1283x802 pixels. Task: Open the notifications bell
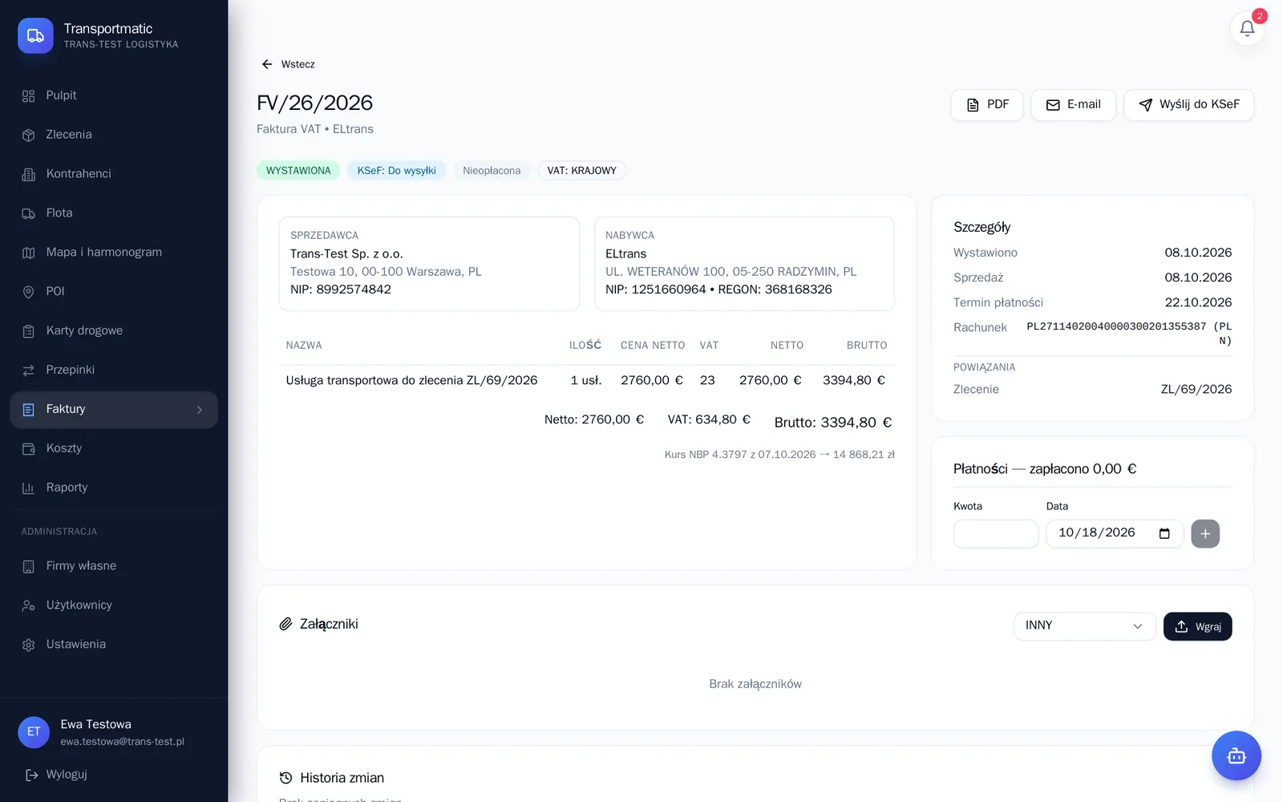tap(1247, 28)
